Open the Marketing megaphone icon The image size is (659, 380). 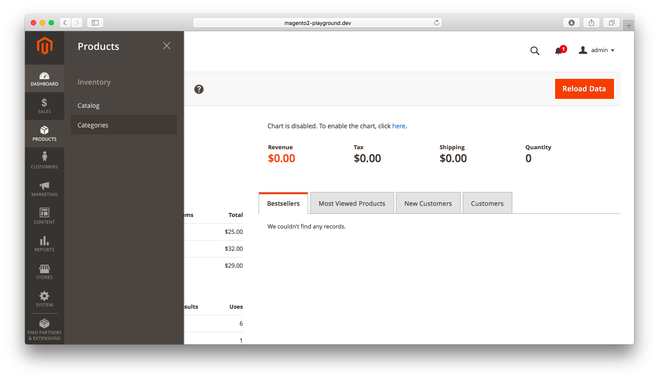[44, 188]
